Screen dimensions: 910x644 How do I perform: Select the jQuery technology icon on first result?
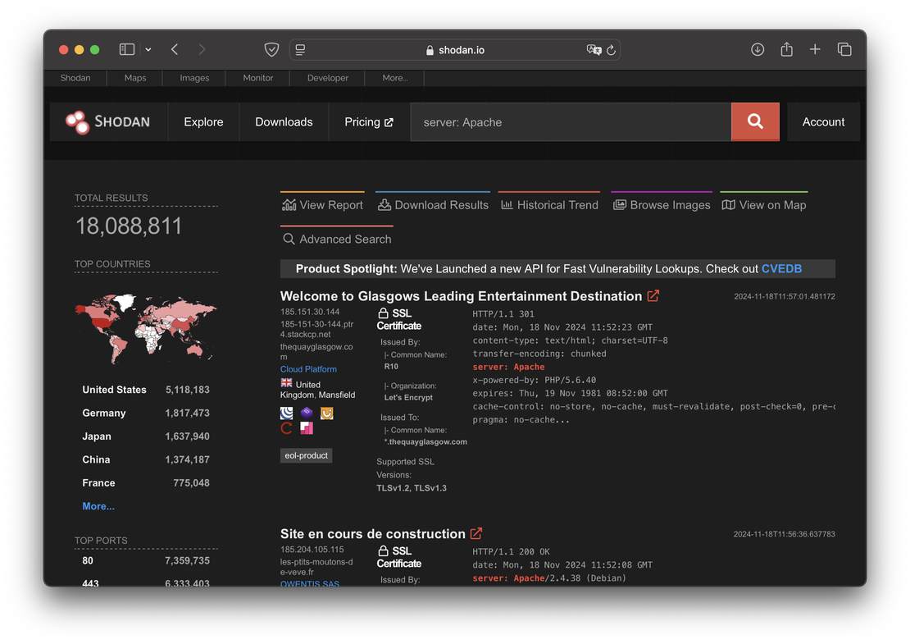[286, 413]
